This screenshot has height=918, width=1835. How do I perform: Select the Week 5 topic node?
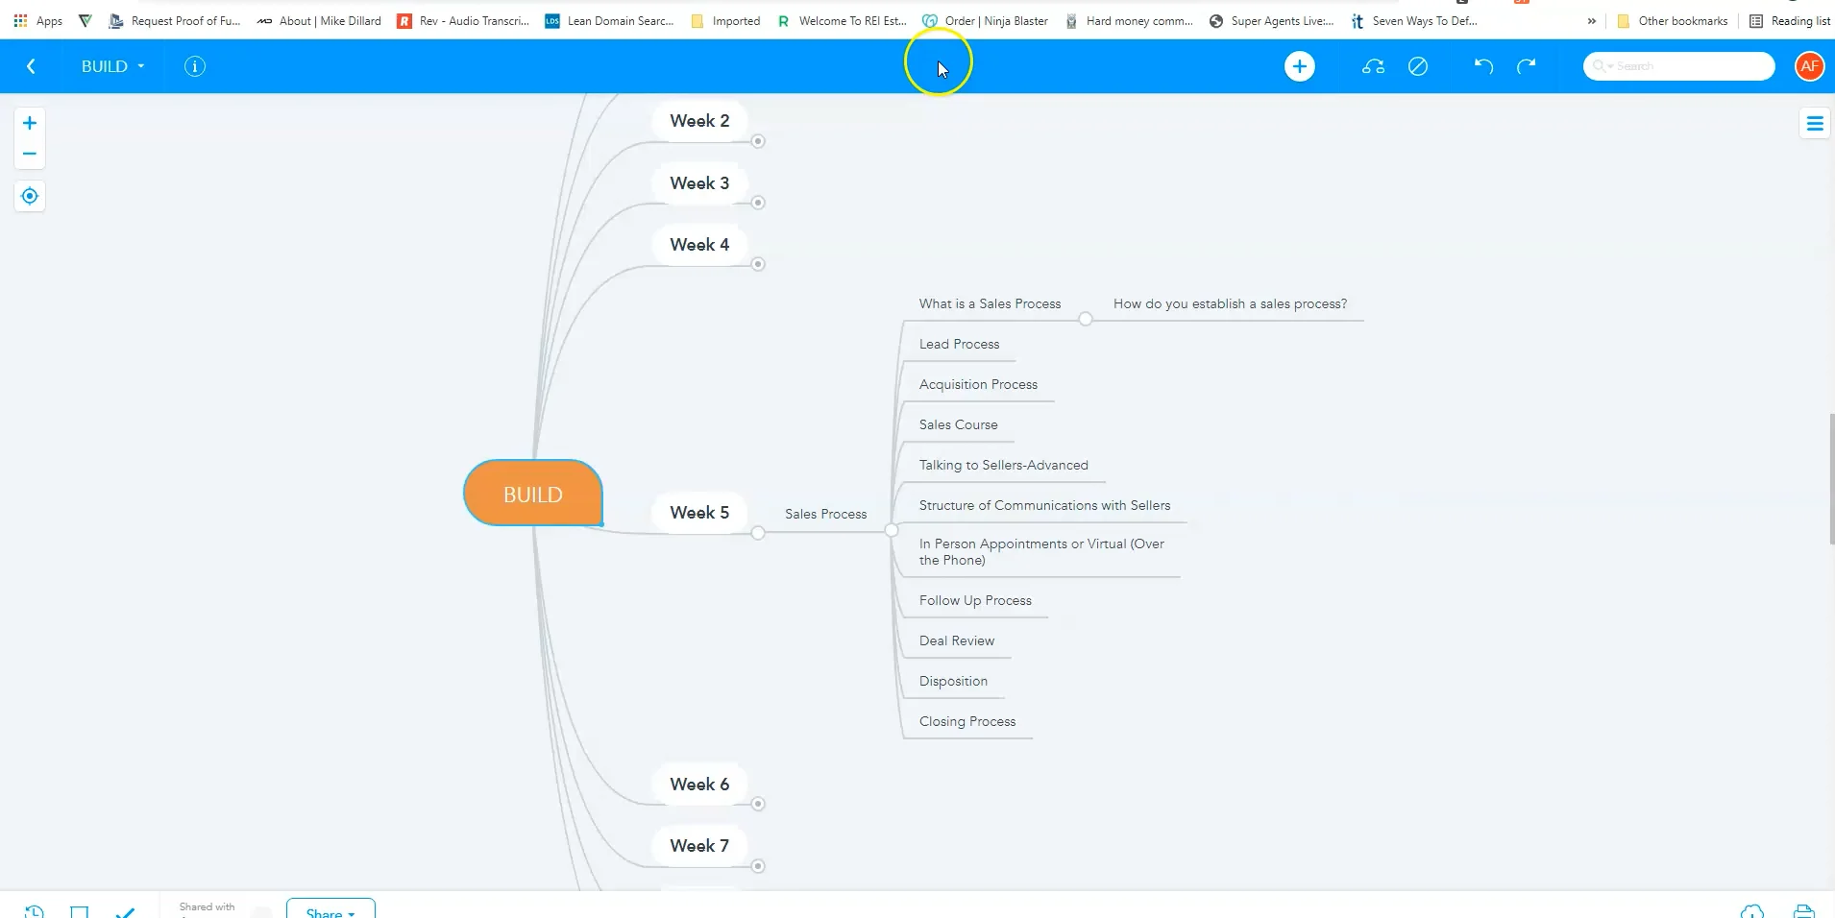click(699, 513)
